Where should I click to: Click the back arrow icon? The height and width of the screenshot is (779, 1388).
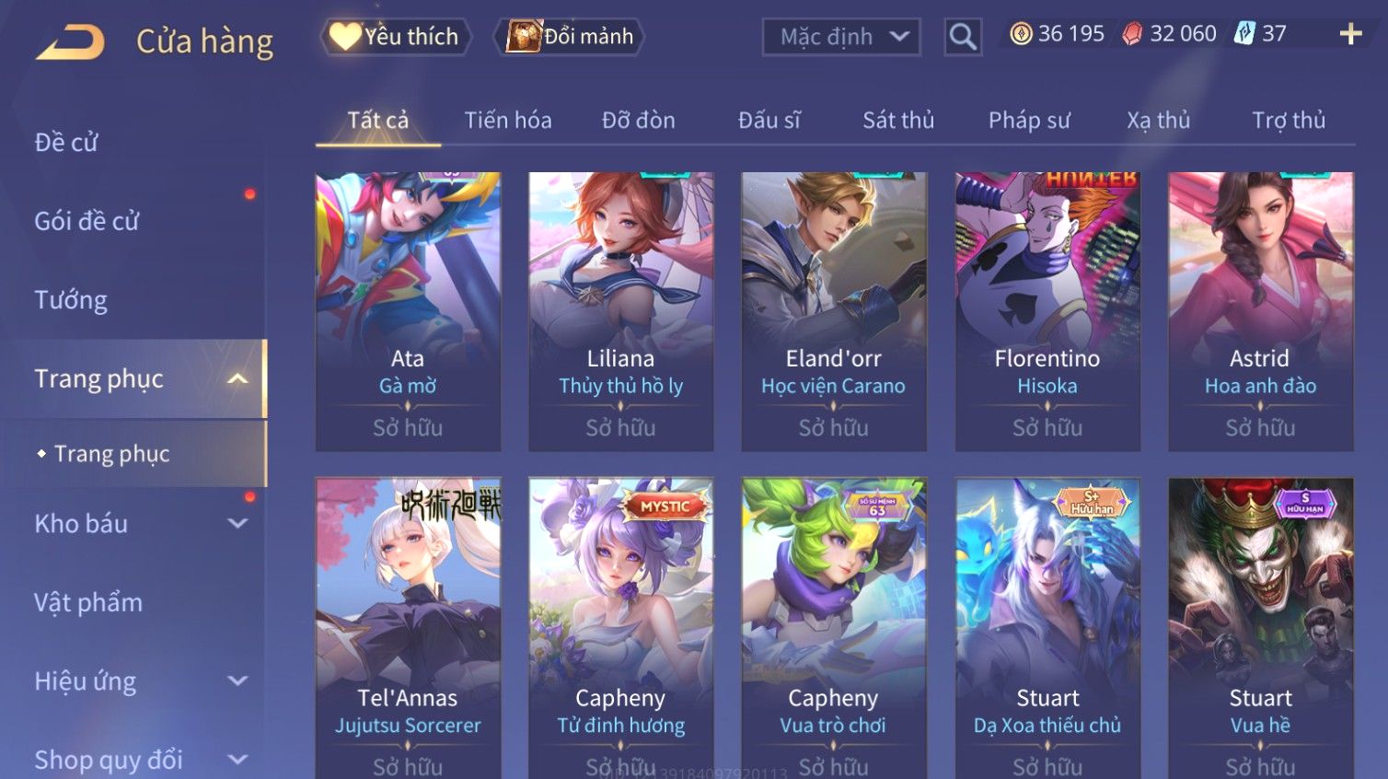pos(70,42)
